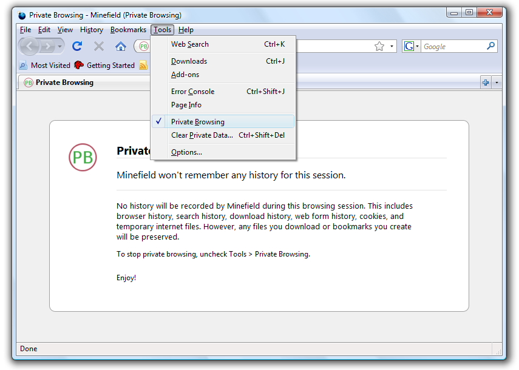The height and width of the screenshot is (370, 519).
Task: Click the Back navigation arrow
Action: point(30,46)
